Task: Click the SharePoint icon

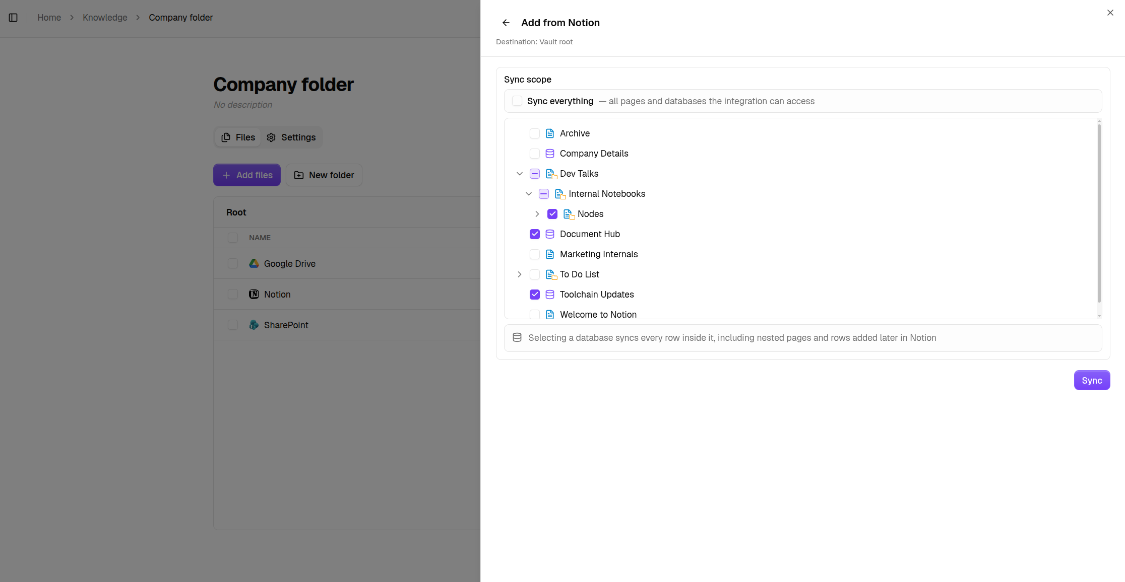Action: pos(254,325)
